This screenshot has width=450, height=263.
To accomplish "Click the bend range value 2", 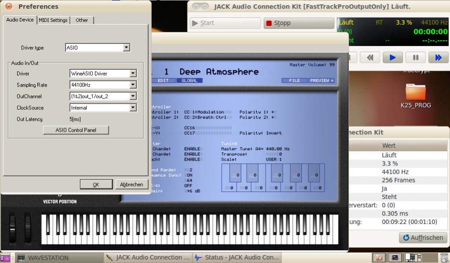I will pyautogui.click(x=191, y=170).
